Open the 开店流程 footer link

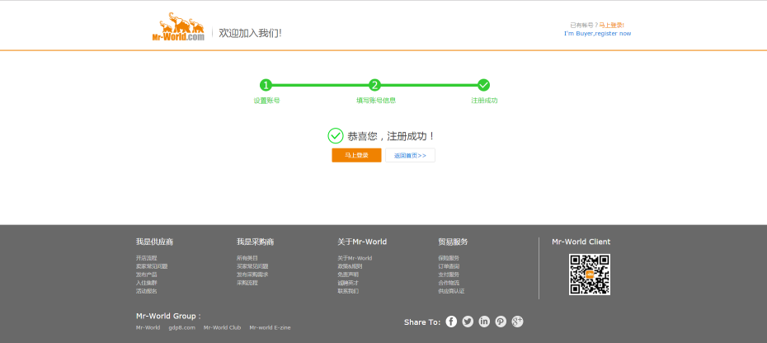point(147,258)
